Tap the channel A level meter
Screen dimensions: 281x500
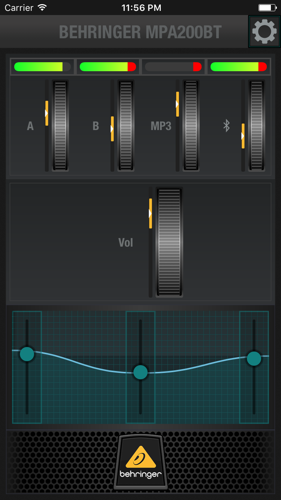[42, 67]
